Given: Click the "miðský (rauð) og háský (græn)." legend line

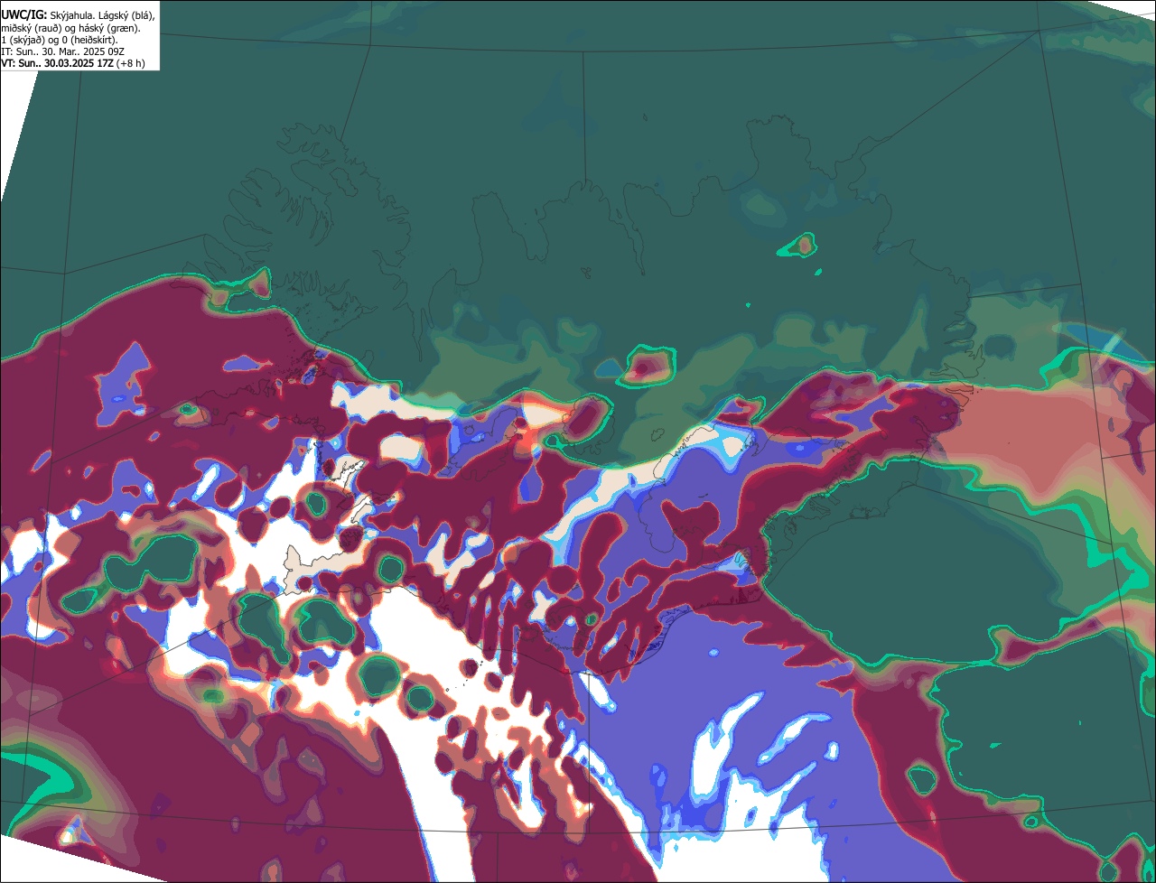Looking at the screenshot, I should (x=70, y=28).
